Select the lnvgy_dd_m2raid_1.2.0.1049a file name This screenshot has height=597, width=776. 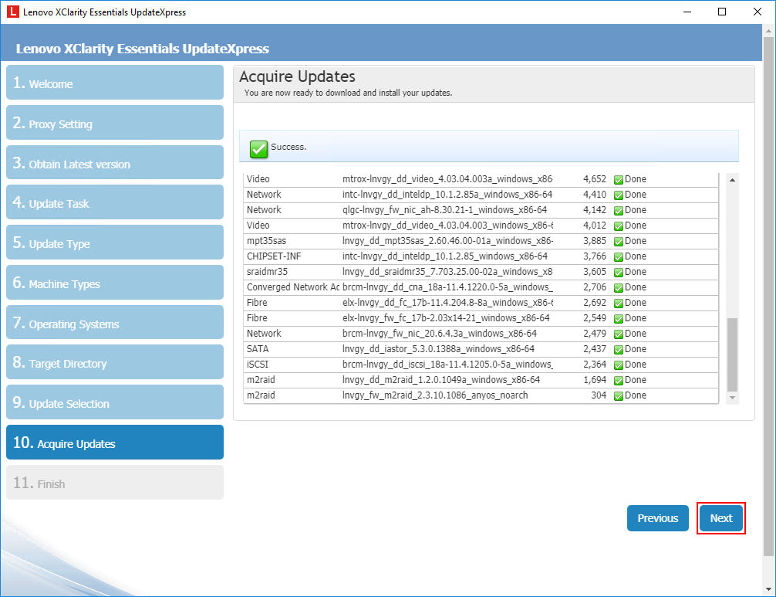[x=441, y=379]
